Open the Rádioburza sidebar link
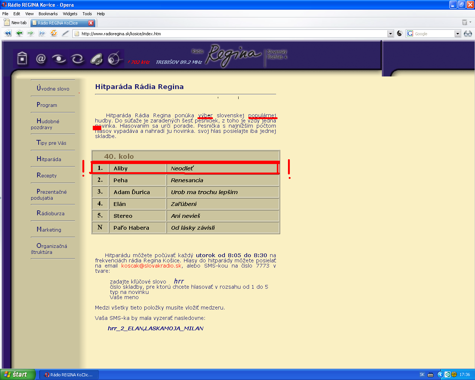 (x=50, y=213)
